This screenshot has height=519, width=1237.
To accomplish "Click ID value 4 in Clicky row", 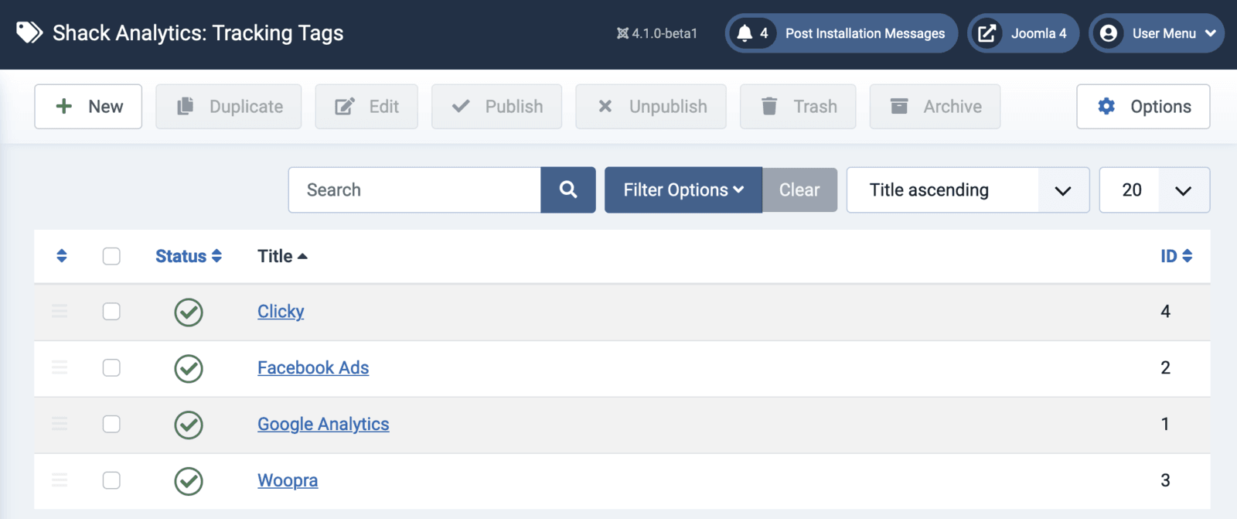I will click(1165, 311).
